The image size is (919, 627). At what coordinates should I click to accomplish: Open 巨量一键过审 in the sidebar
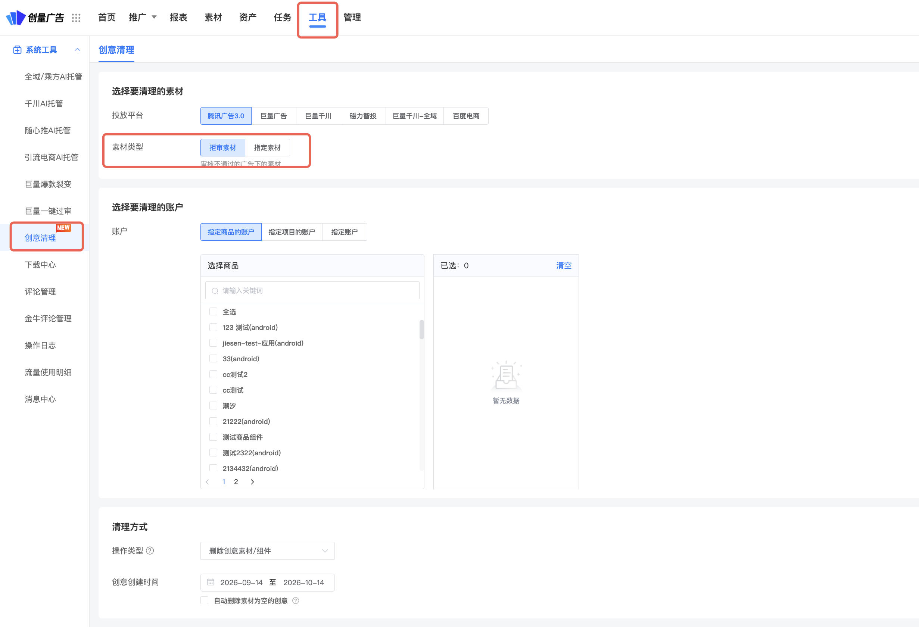pos(48,211)
